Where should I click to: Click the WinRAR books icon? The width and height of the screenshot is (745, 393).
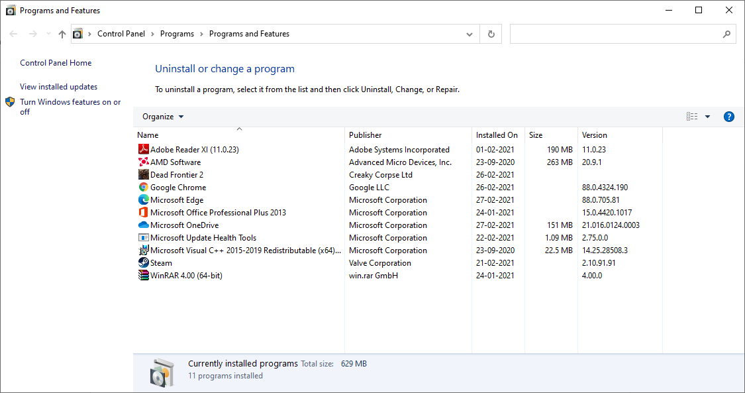click(144, 275)
